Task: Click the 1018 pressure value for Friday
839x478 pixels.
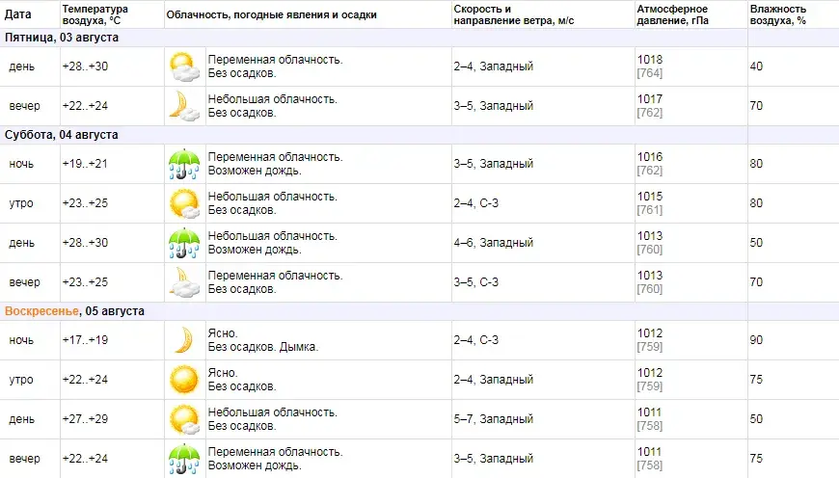Action: click(x=650, y=60)
